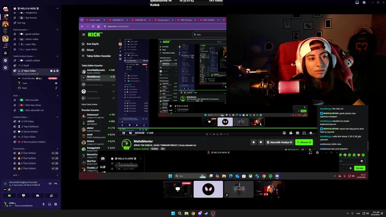Select AmerikaliAynasiz followed channel
386x217 pixels.
pos(98,71)
